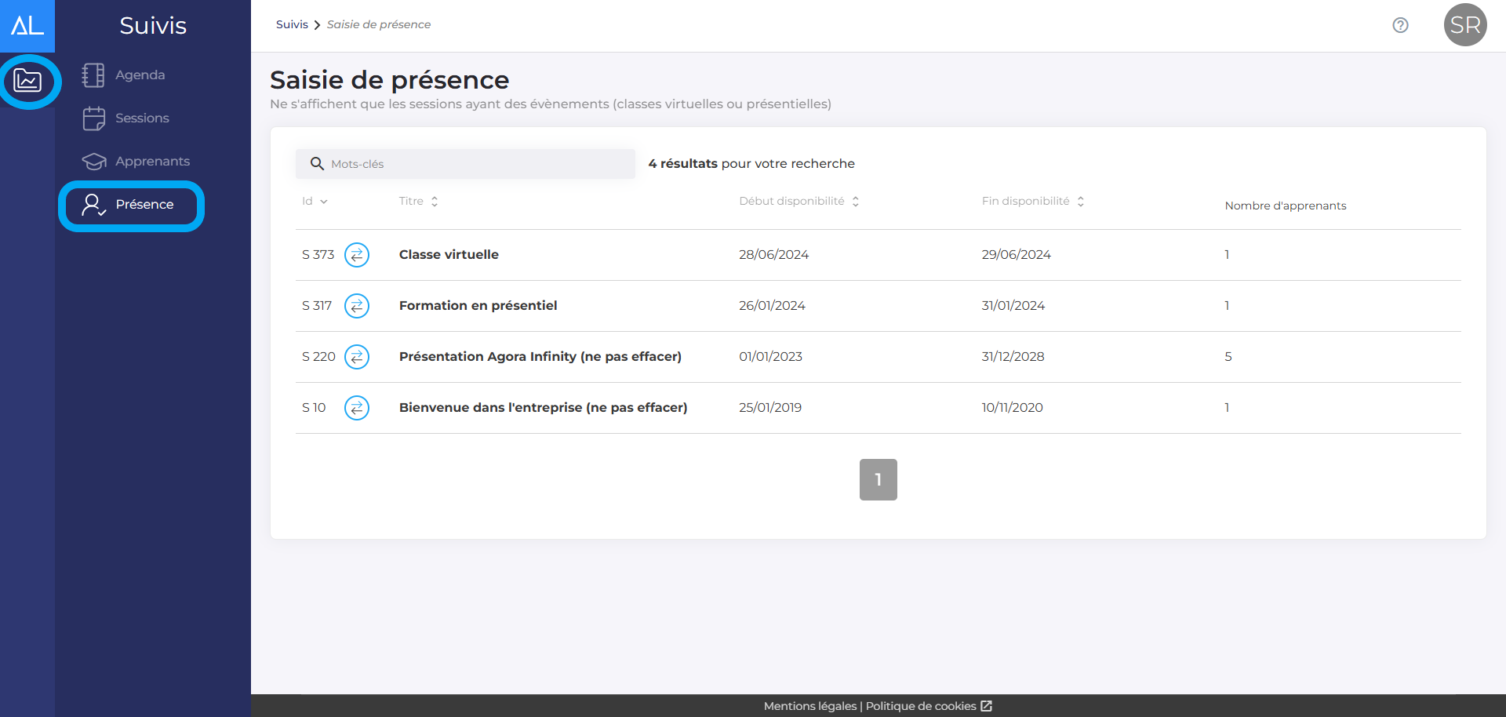Sort by Id column chevron
This screenshot has width=1506, height=717.
click(x=324, y=202)
